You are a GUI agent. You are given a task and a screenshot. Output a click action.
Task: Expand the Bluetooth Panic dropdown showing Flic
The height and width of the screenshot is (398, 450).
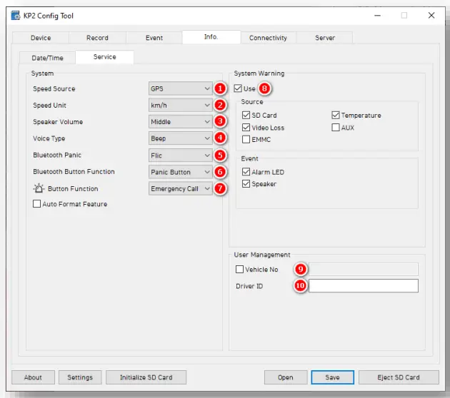tap(181, 155)
